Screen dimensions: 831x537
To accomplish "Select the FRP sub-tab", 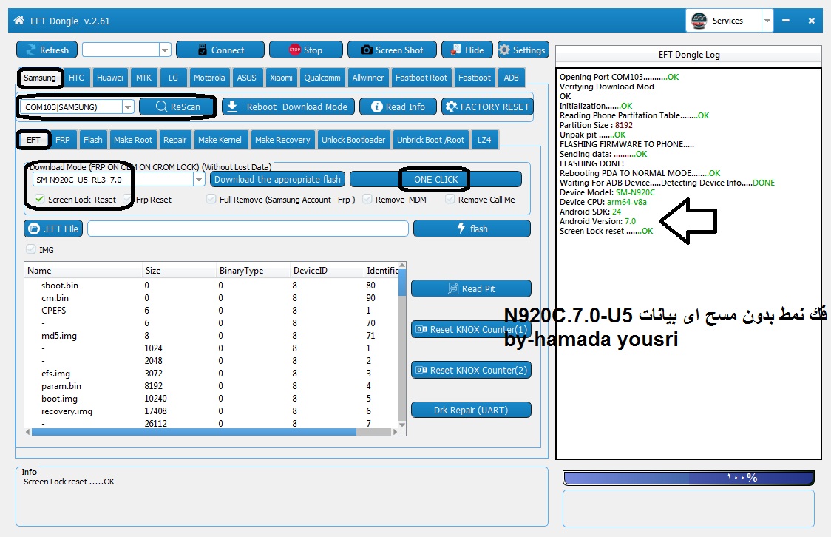I will pyautogui.click(x=63, y=140).
